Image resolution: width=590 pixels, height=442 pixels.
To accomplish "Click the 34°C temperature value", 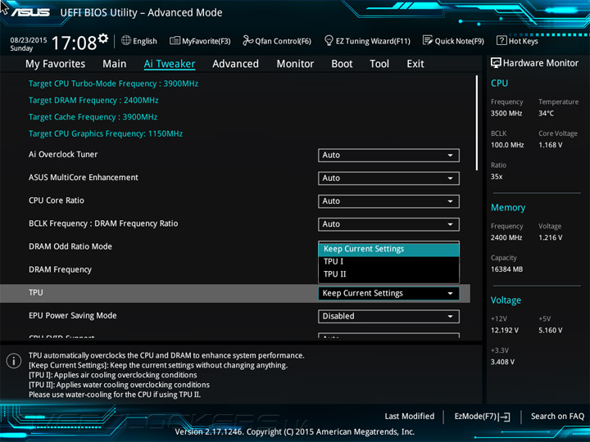I will click(x=546, y=114).
